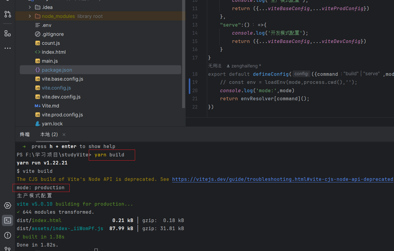Open vite.config.js in the project tree
Image resolution: width=394 pixels, height=251 pixels.
(56, 88)
